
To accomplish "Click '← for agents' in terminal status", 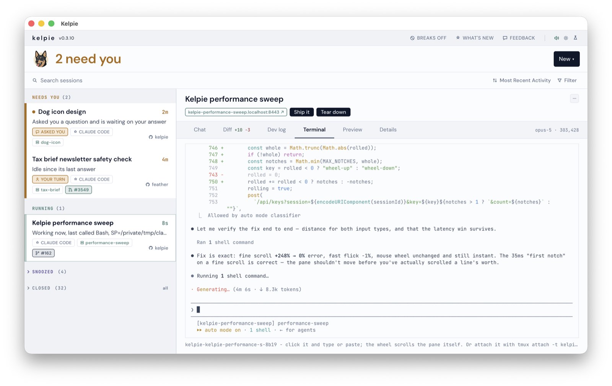I will 298,330.
